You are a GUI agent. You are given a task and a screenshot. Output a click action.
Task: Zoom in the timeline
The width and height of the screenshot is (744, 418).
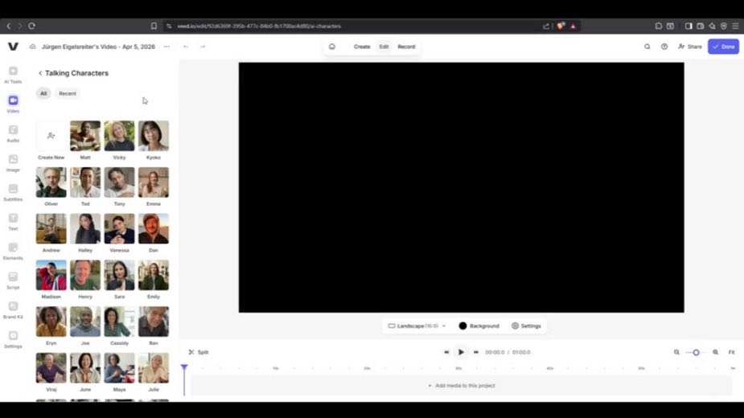(715, 352)
